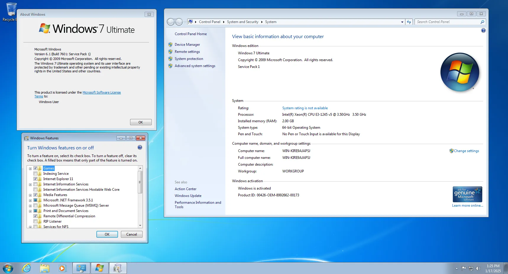Click System and Security breadcrumb
The width and height of the screenshot is (508, 274).
click(243, 22)
